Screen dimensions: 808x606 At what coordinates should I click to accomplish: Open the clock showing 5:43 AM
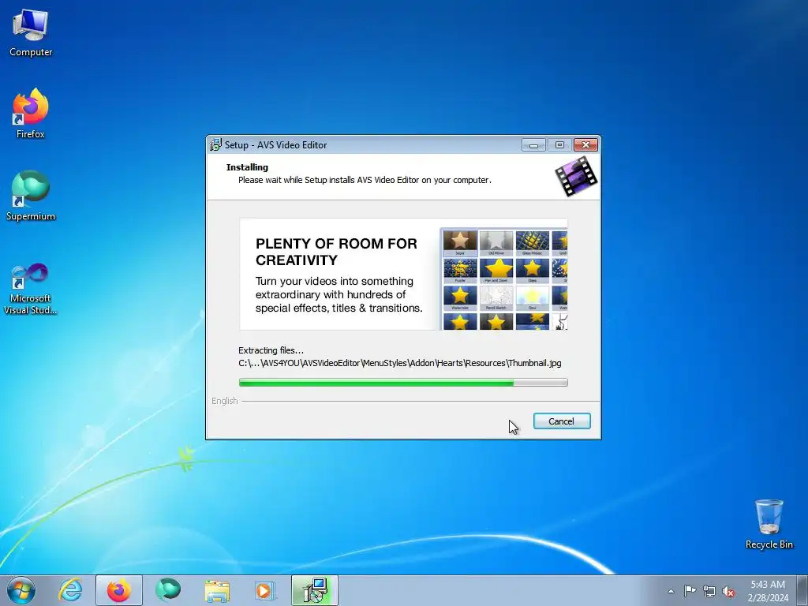(x=768, y=591)
